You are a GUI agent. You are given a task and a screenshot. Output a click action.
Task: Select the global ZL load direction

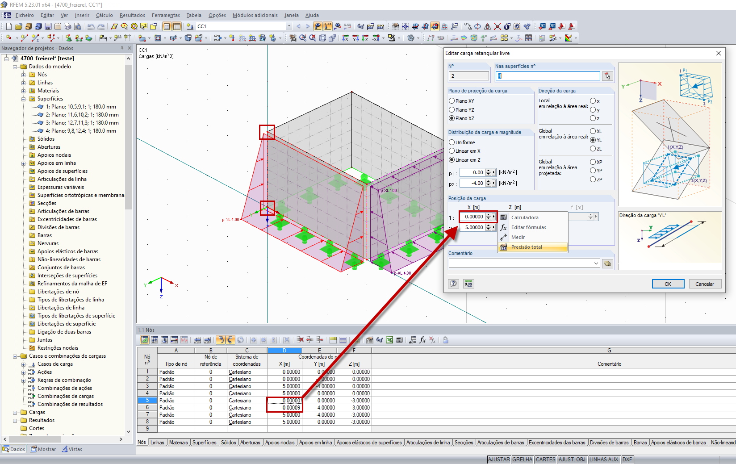click(x=593, y=149)
